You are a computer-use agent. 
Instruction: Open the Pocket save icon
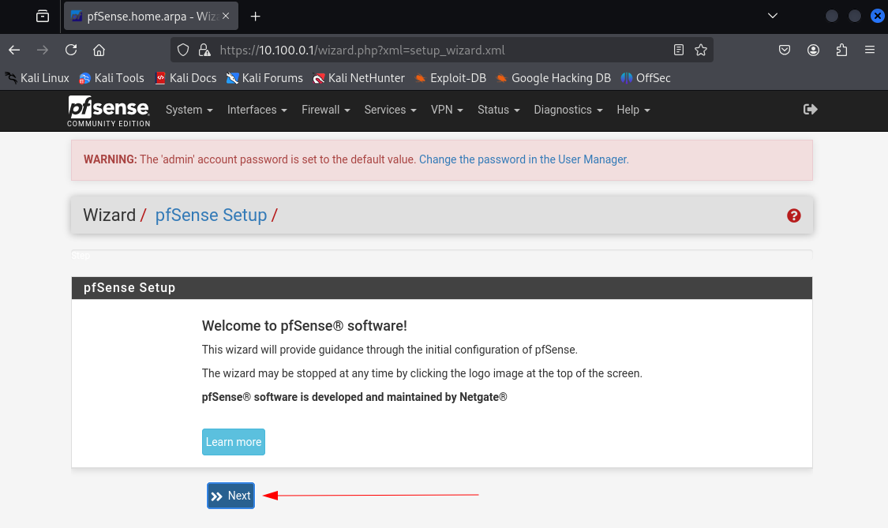pyautogui.click(x=785, y=50)
